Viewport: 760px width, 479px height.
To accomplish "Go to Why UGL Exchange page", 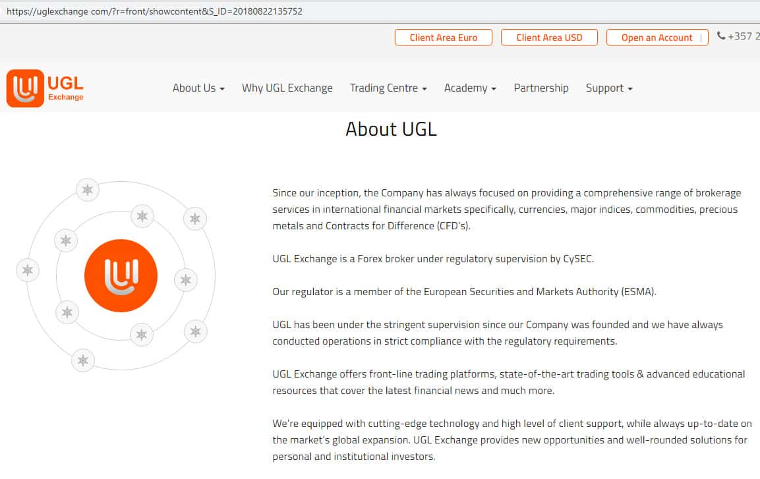I will [287, 88].
